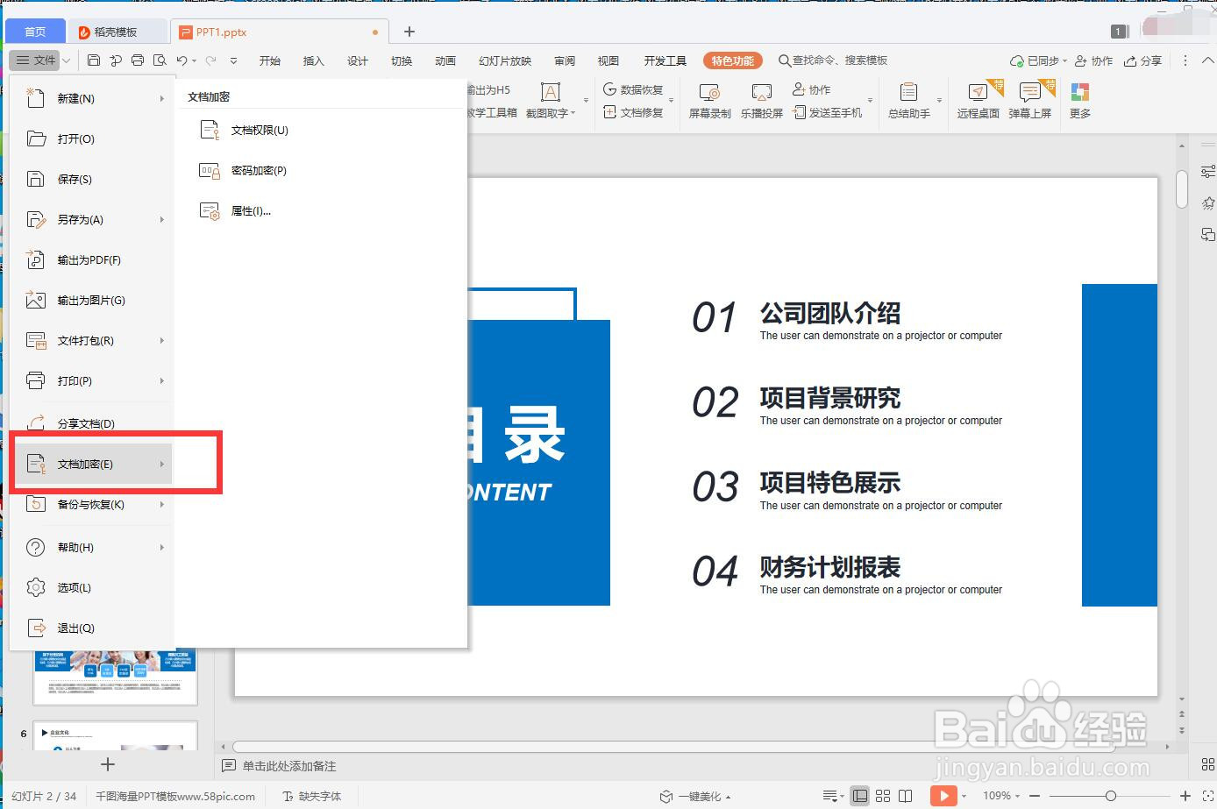Expand the 新建(N) submenu
1217x809 pixels.
pos(162,98)
